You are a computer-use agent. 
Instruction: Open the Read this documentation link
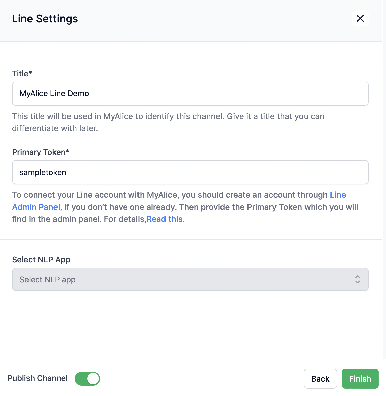(166, 219)
